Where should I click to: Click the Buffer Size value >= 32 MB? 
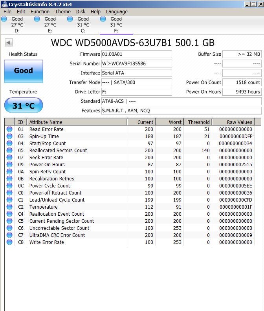[242, 54]
